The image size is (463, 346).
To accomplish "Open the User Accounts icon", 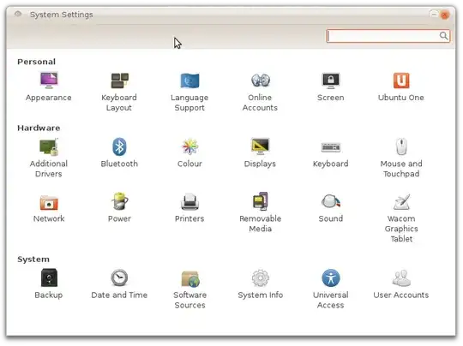I will point(401,277).
